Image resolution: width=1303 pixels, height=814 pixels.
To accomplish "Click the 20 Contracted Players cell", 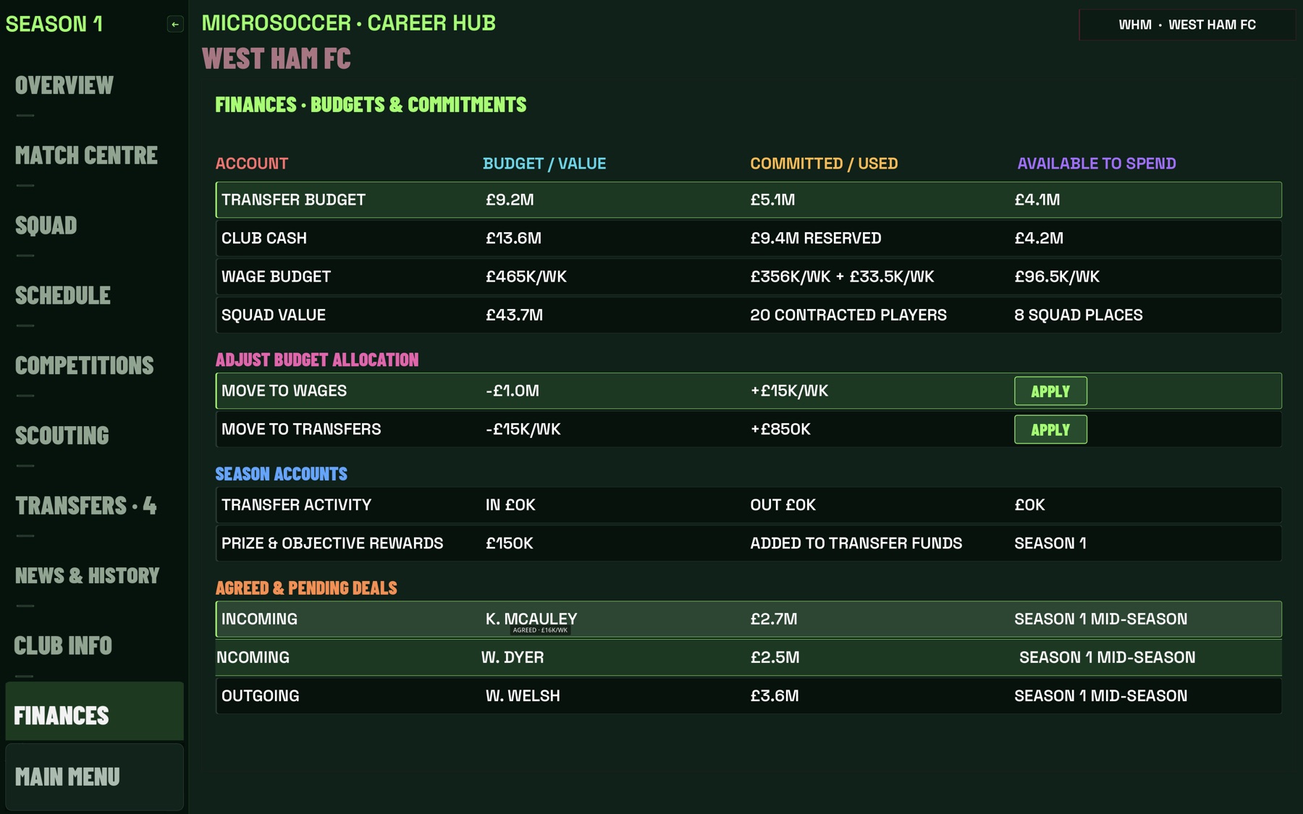I will click(848, 315).
